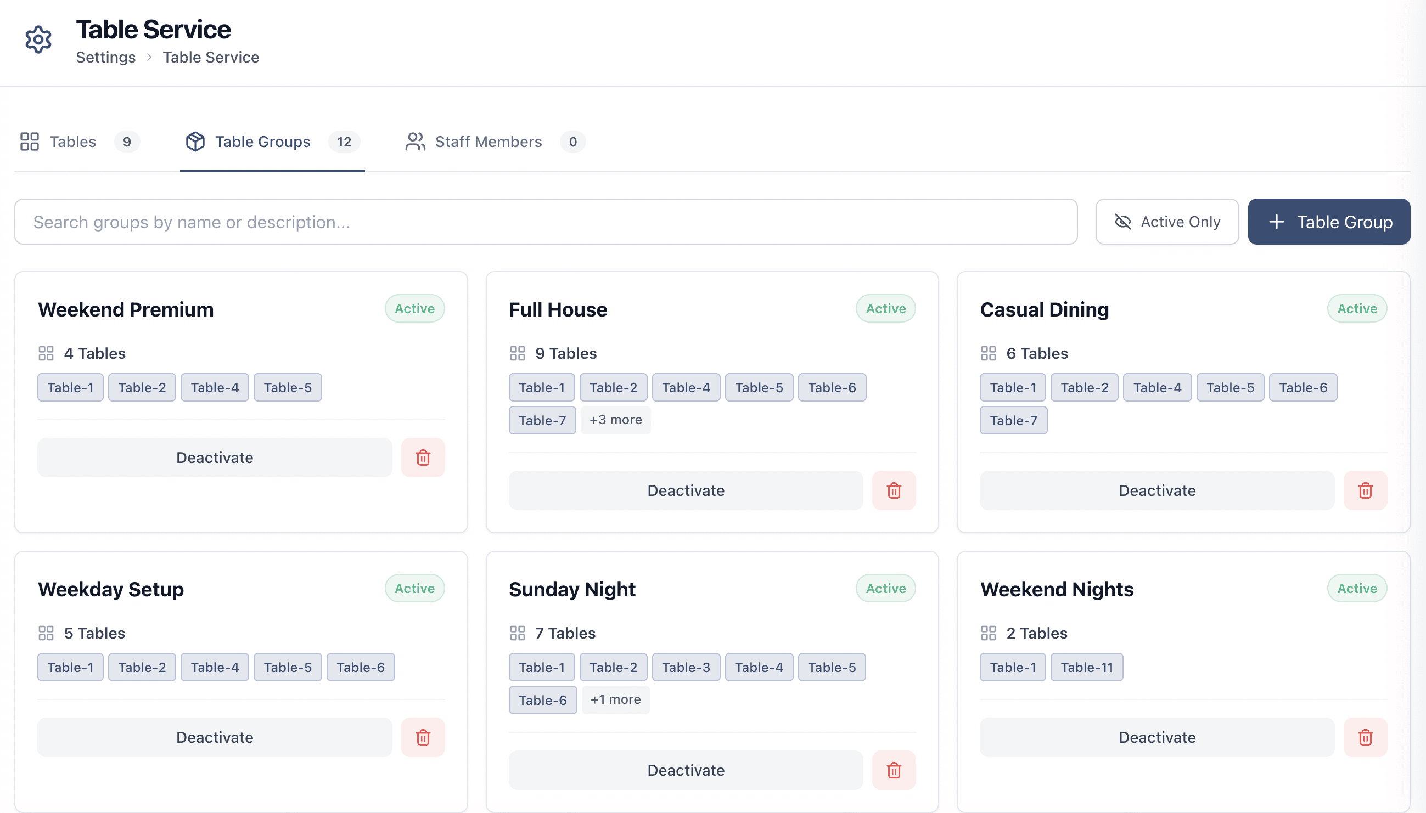Screen dimensions: 1426x813
Task: Expand '+1 more' tables in Sunday Night
Action: point(615,699)
